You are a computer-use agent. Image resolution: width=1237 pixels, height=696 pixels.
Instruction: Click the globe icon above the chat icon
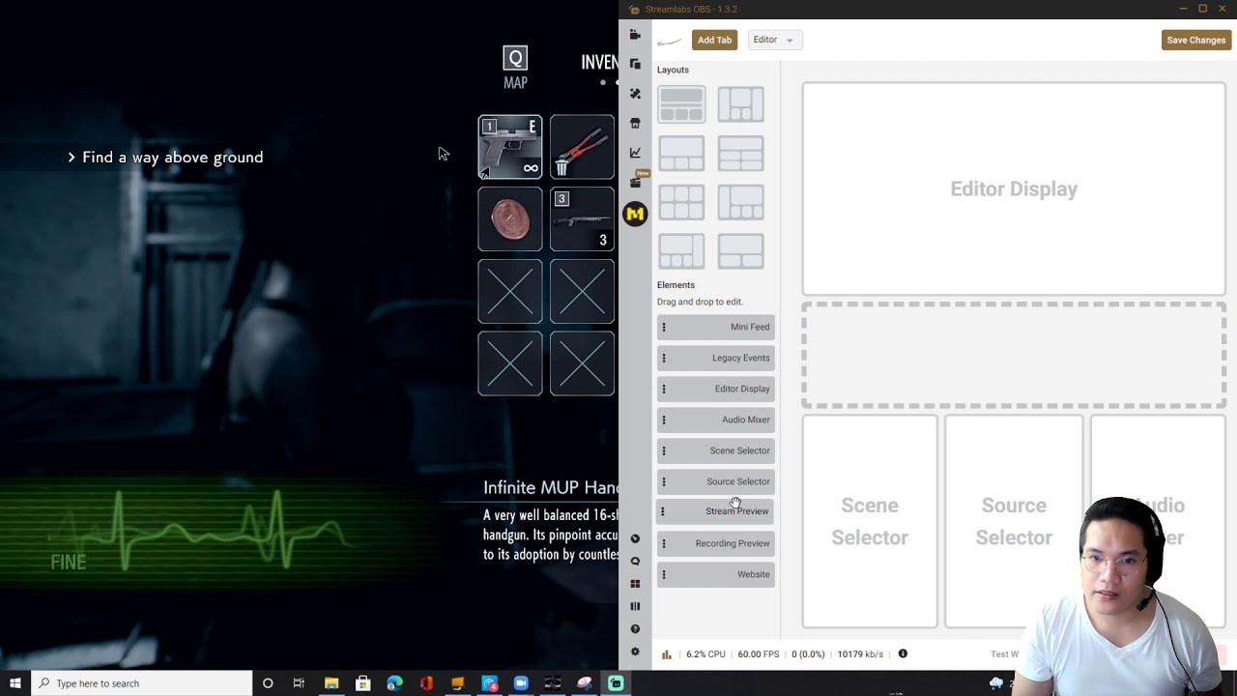635,538
